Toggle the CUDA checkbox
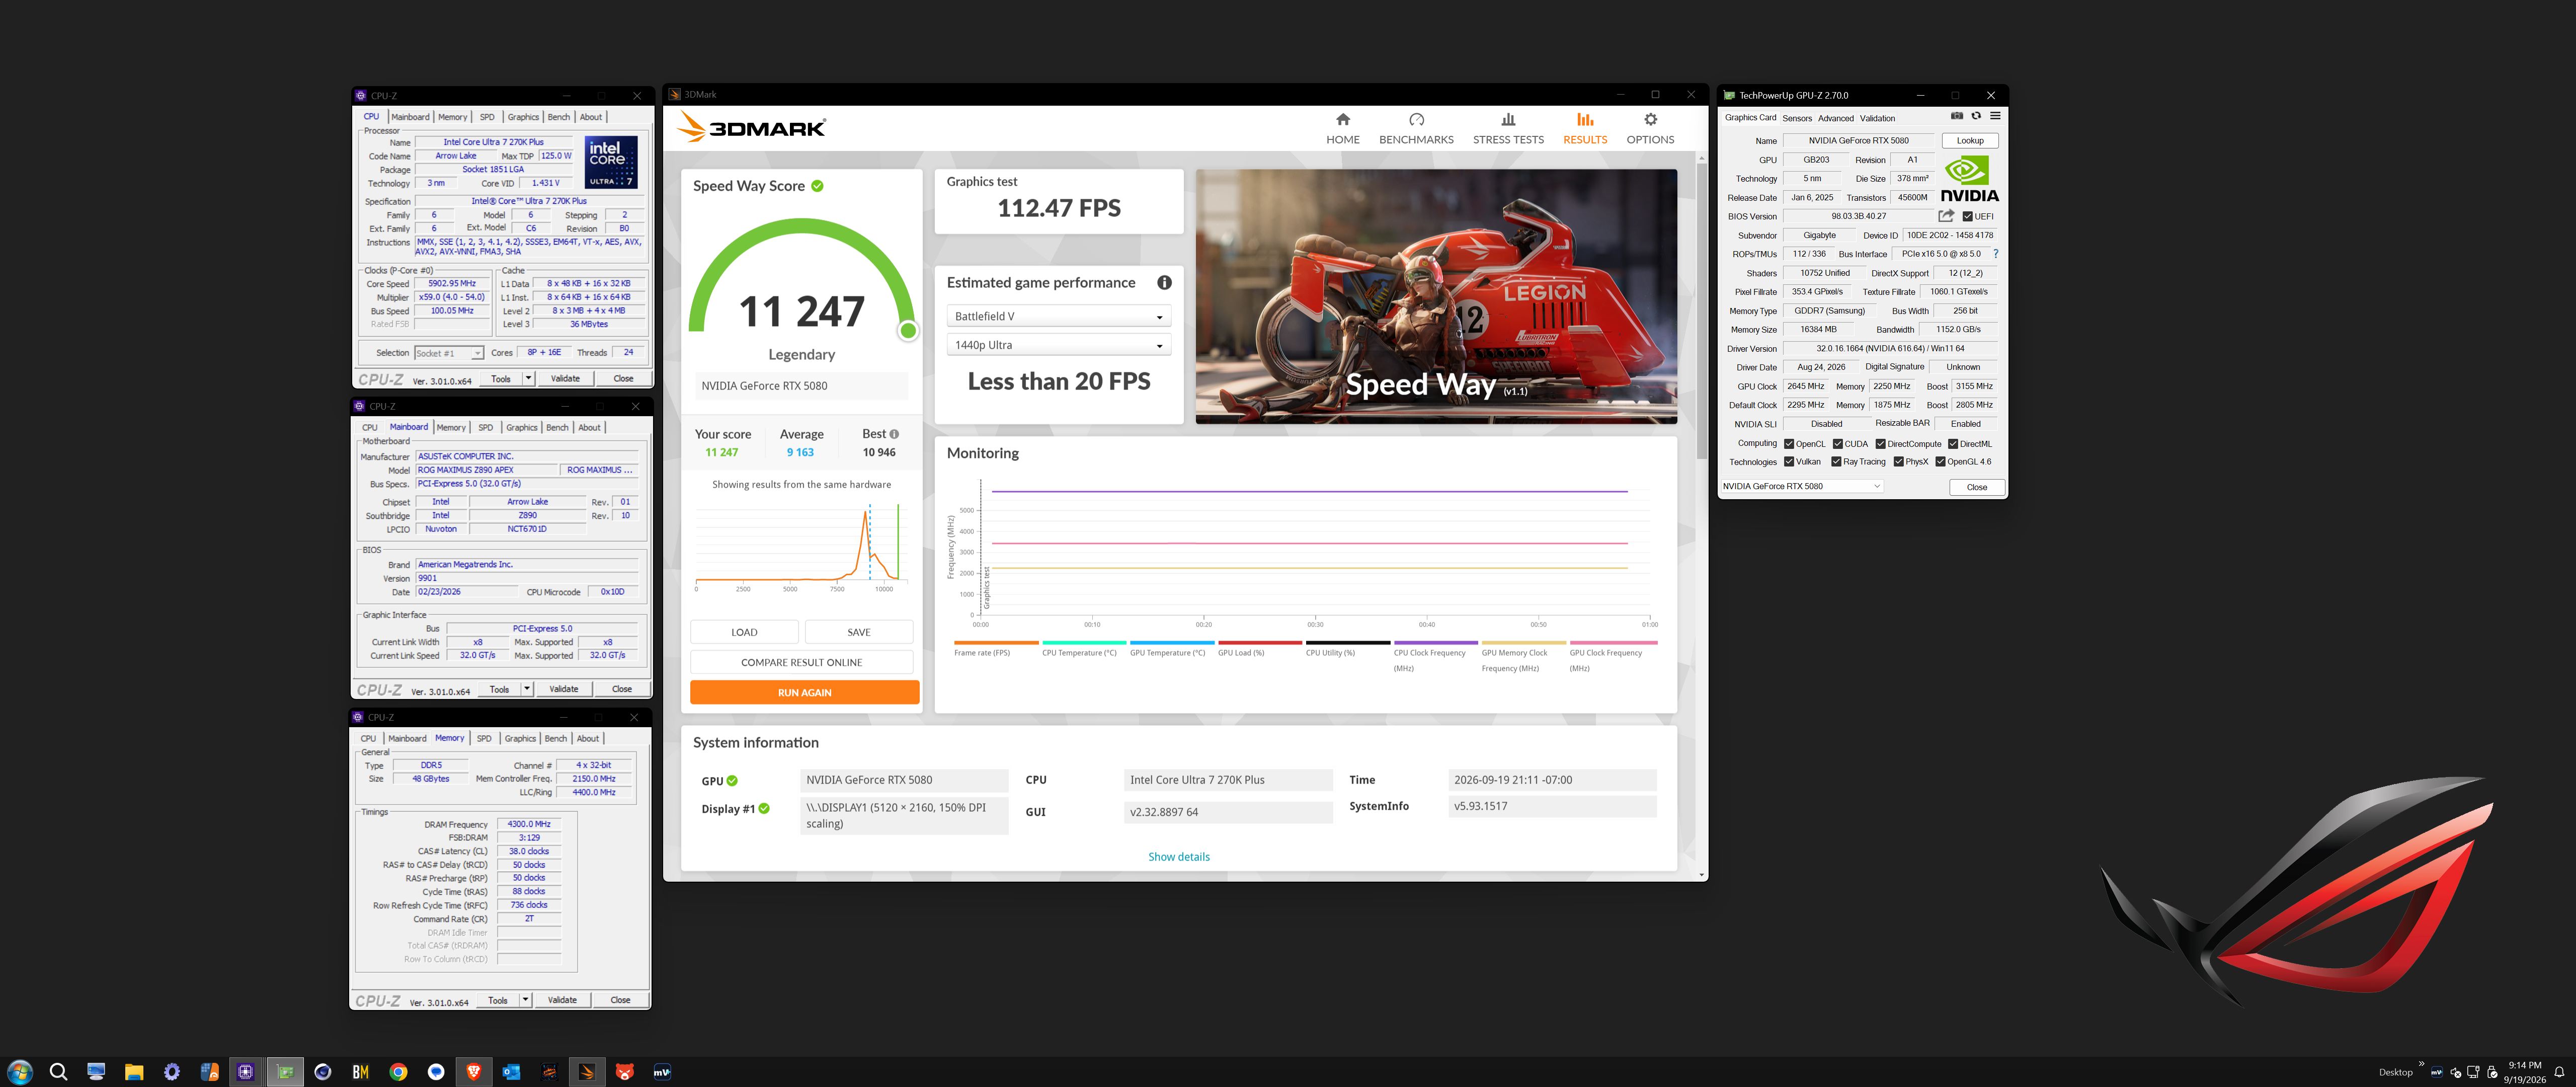2576x1087 pixels. tap(1838, 444)
